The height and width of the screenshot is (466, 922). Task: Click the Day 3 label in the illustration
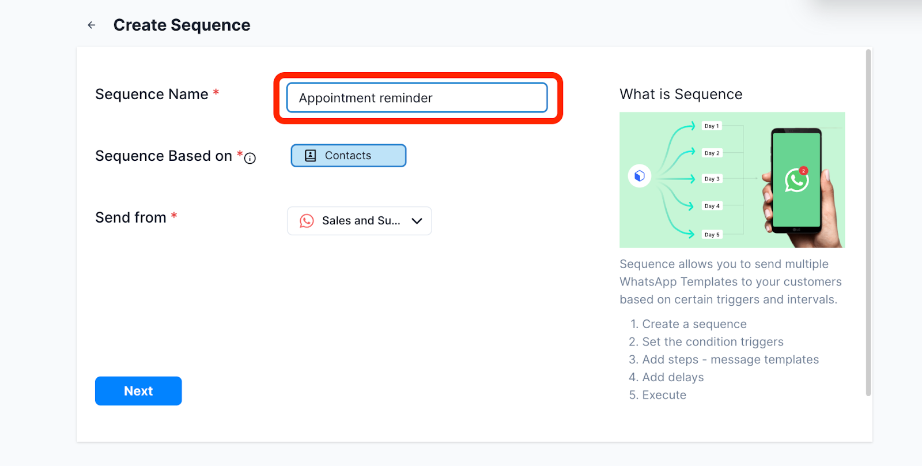pos(712,179)
